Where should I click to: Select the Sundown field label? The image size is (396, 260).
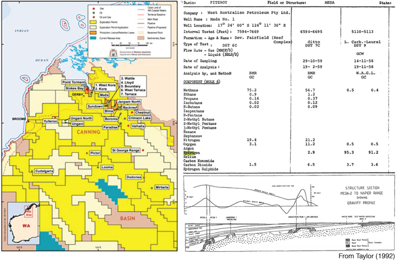click(x=95, y=107)
